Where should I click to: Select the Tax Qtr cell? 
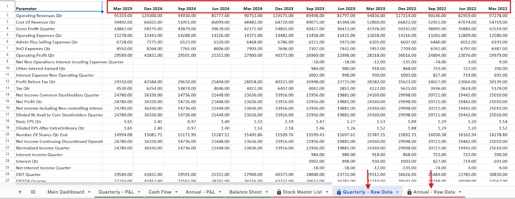[x=59, y=88]
